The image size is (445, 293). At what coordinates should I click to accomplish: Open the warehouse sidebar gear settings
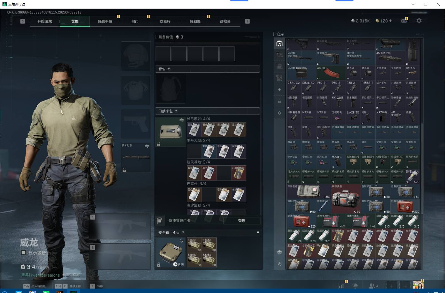point(279,113)
